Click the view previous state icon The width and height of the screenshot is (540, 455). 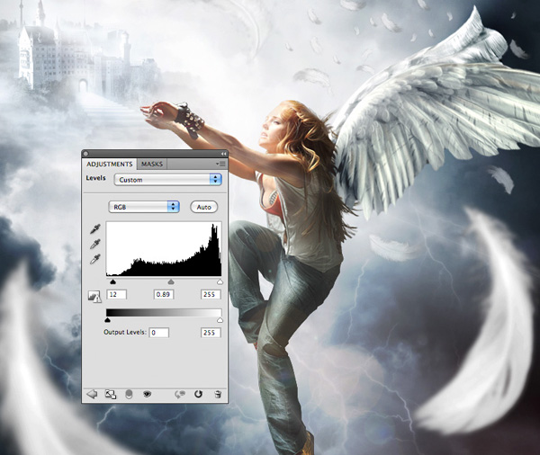pyautogui.click(x=179, y=394)
